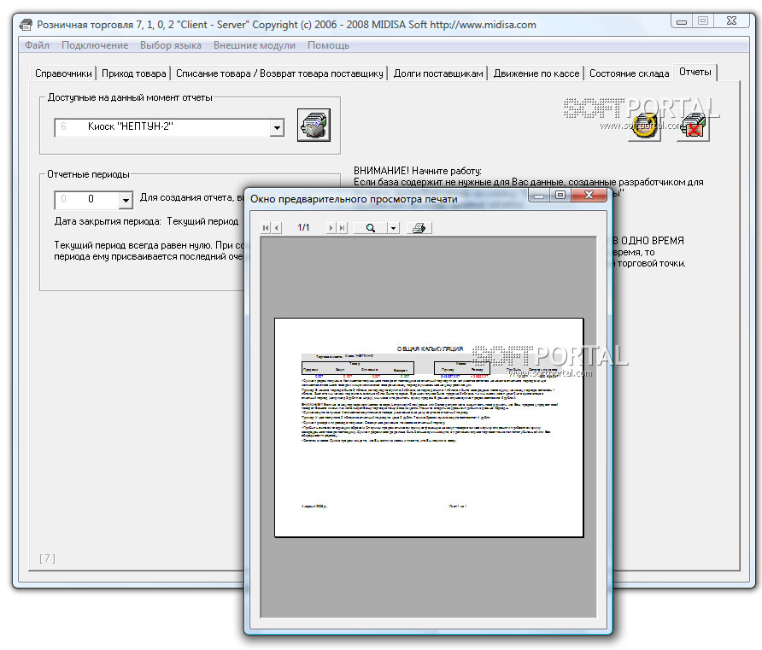
Task: Click ОБЩАЯ КАЛЬКУЛЯЦИЯ heading on preview page
Action: click(430, 348)
